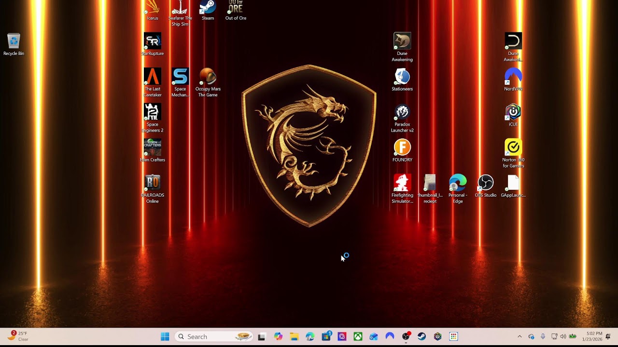Screen dimensions: 618x347
Task: Select the Eden Crafters shortcut
Action: 153,151
